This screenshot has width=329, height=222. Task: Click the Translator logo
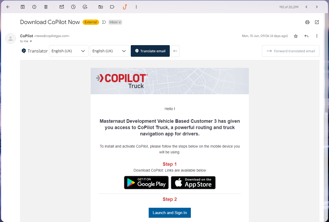[35, 51]
